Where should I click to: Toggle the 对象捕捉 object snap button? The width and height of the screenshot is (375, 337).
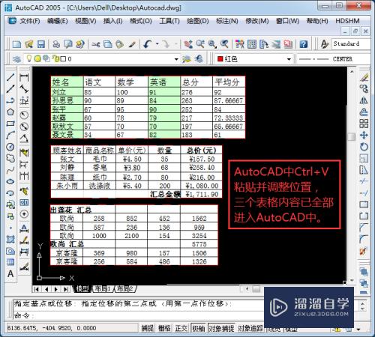221,328
